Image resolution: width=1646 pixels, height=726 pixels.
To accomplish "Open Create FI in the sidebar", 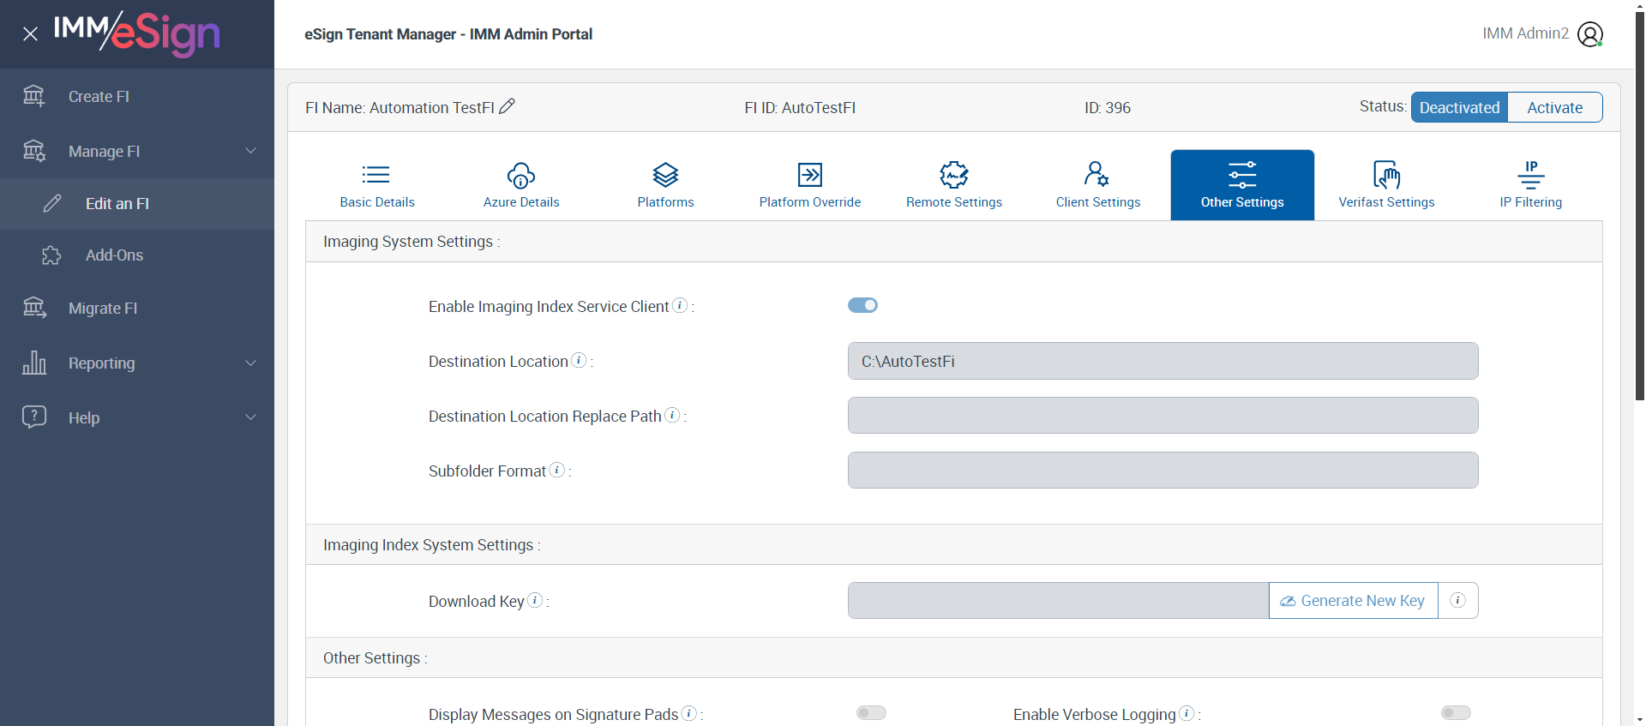I will tap(137, 96).
